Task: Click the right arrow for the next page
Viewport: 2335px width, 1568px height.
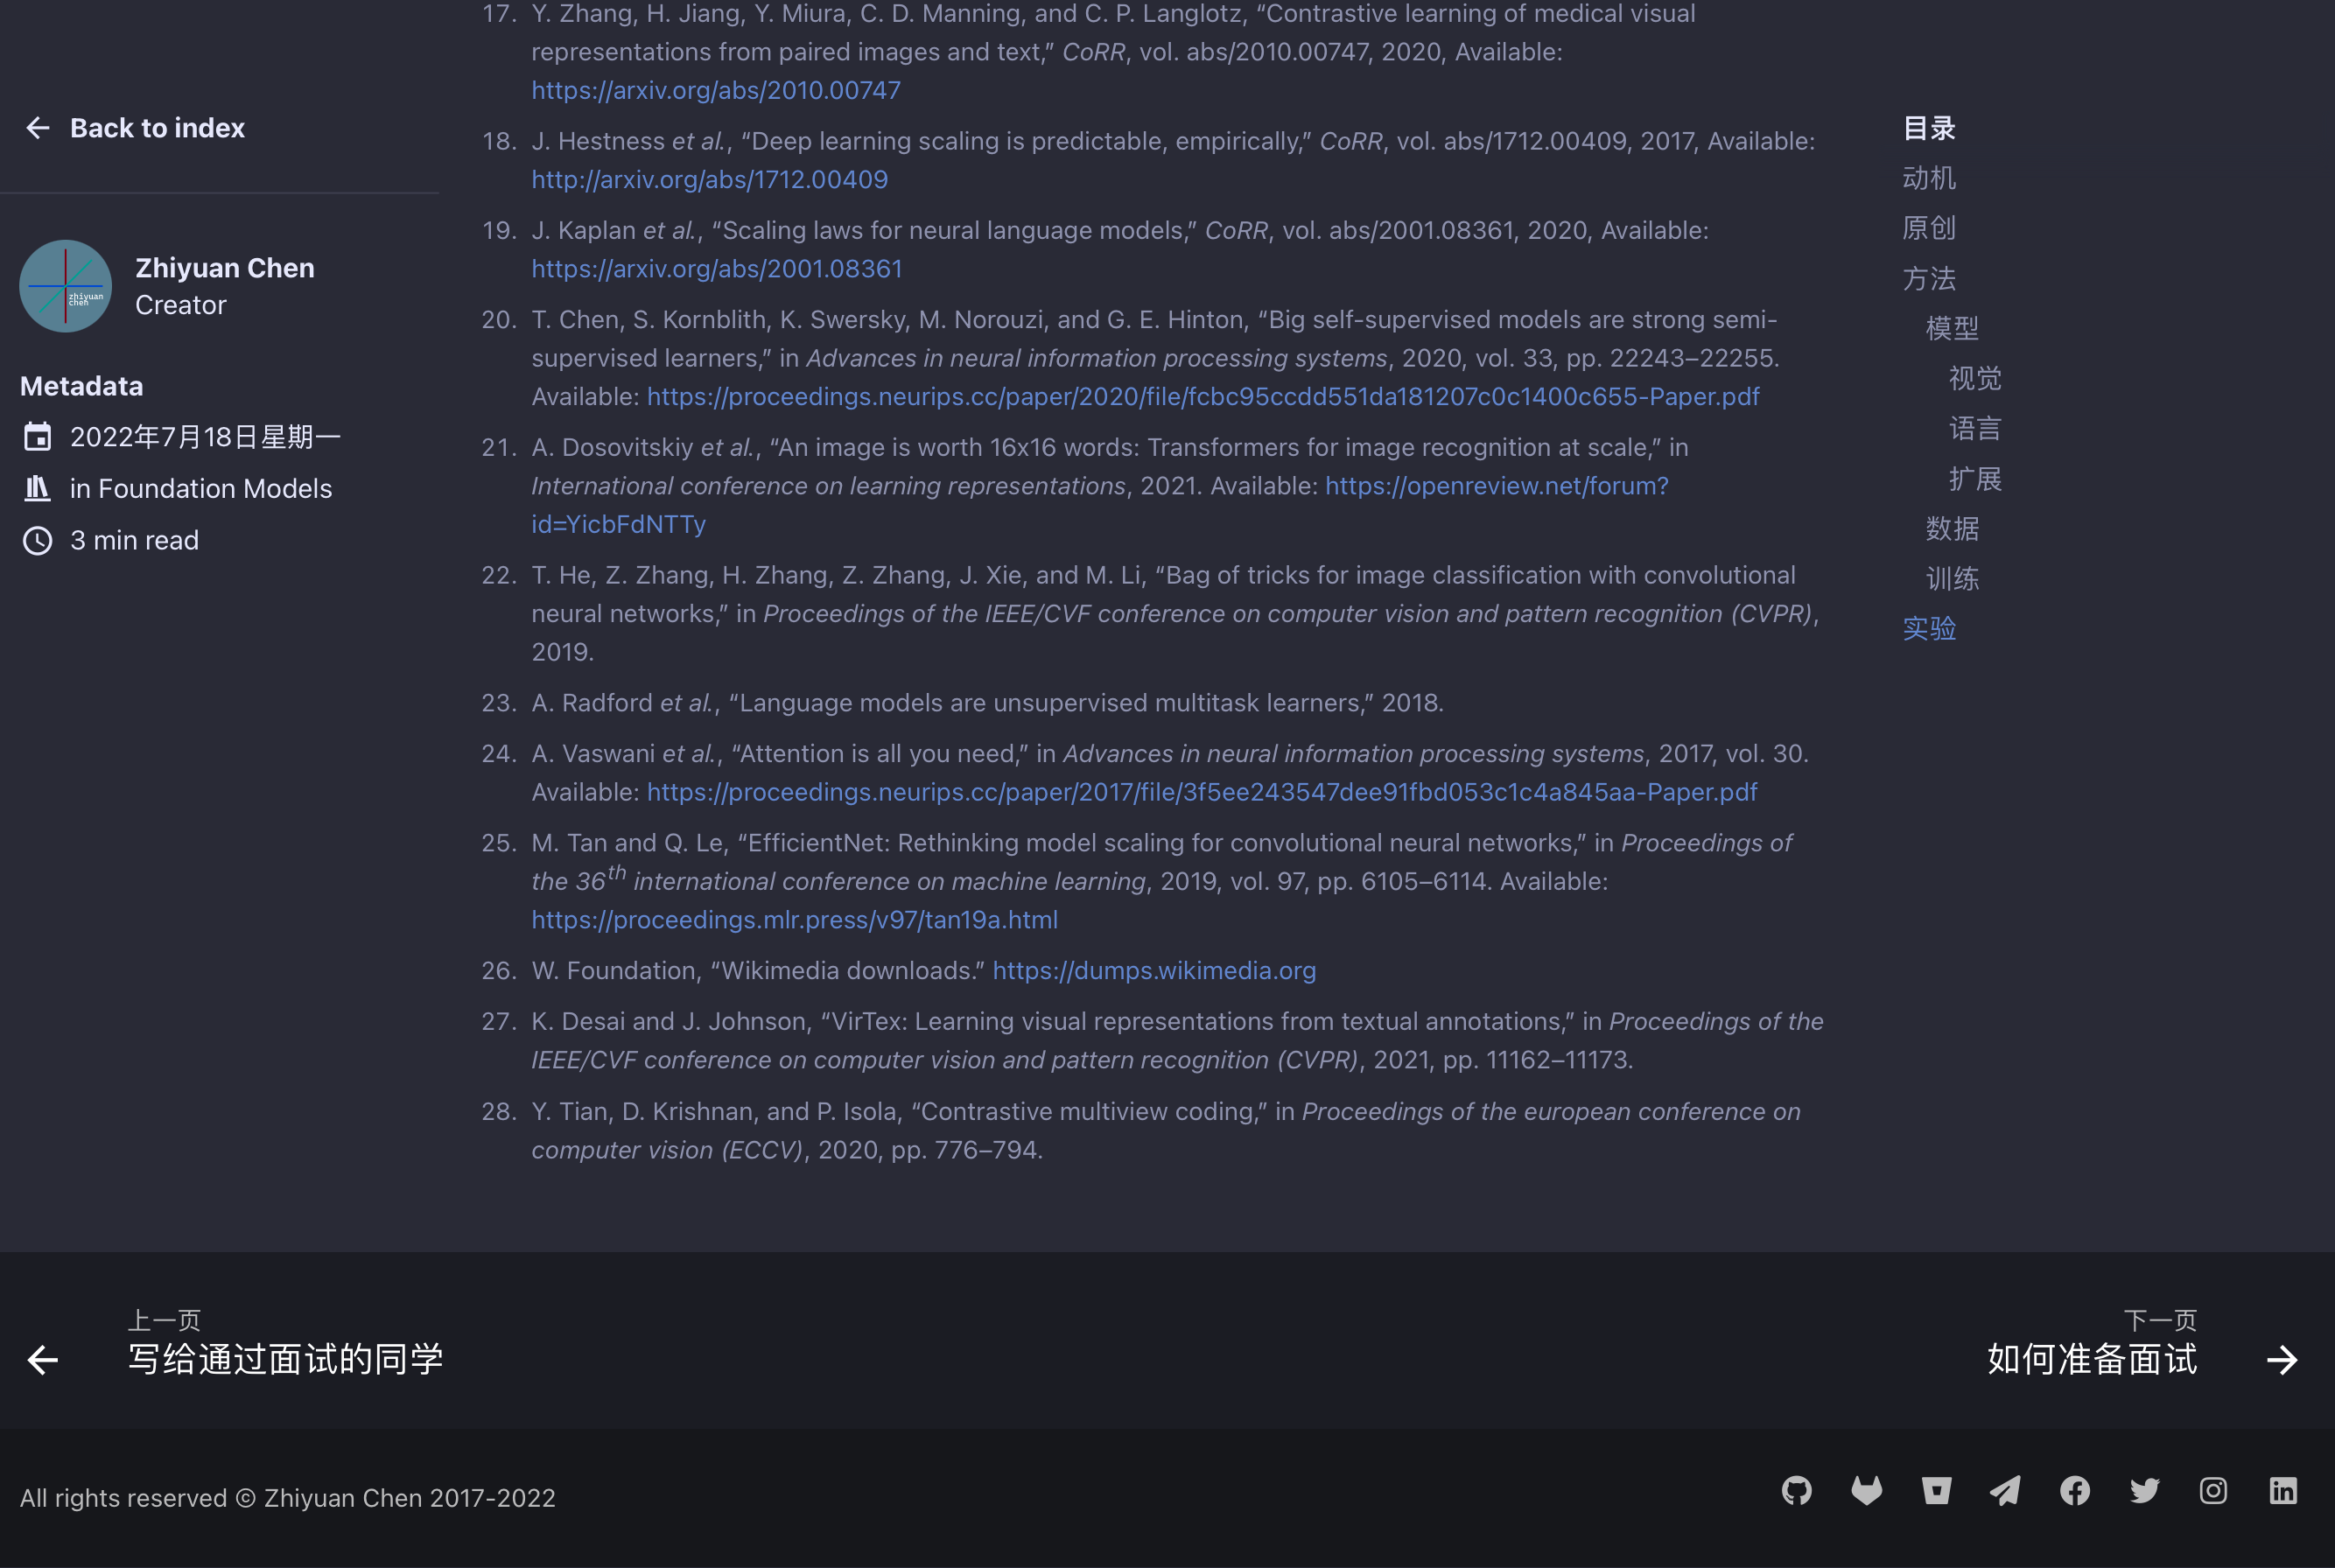Action: tap(2283, 1360)
